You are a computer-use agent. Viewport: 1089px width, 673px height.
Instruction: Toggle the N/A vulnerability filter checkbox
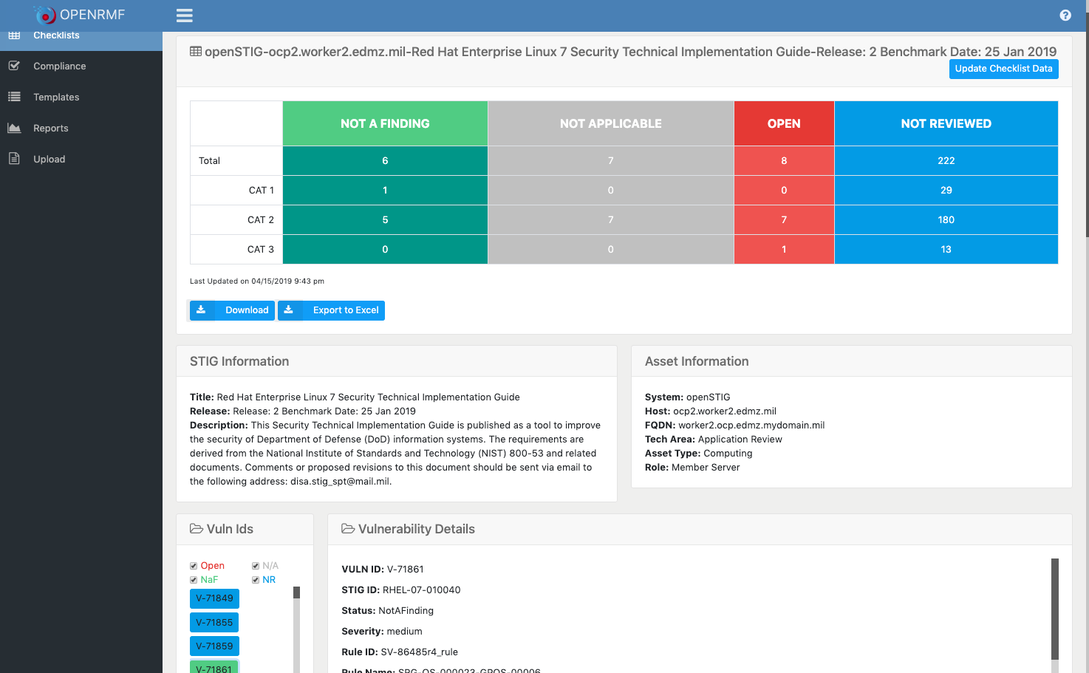point(256,566)
